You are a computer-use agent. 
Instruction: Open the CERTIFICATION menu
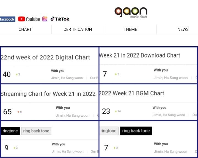[x=78, y=29]
